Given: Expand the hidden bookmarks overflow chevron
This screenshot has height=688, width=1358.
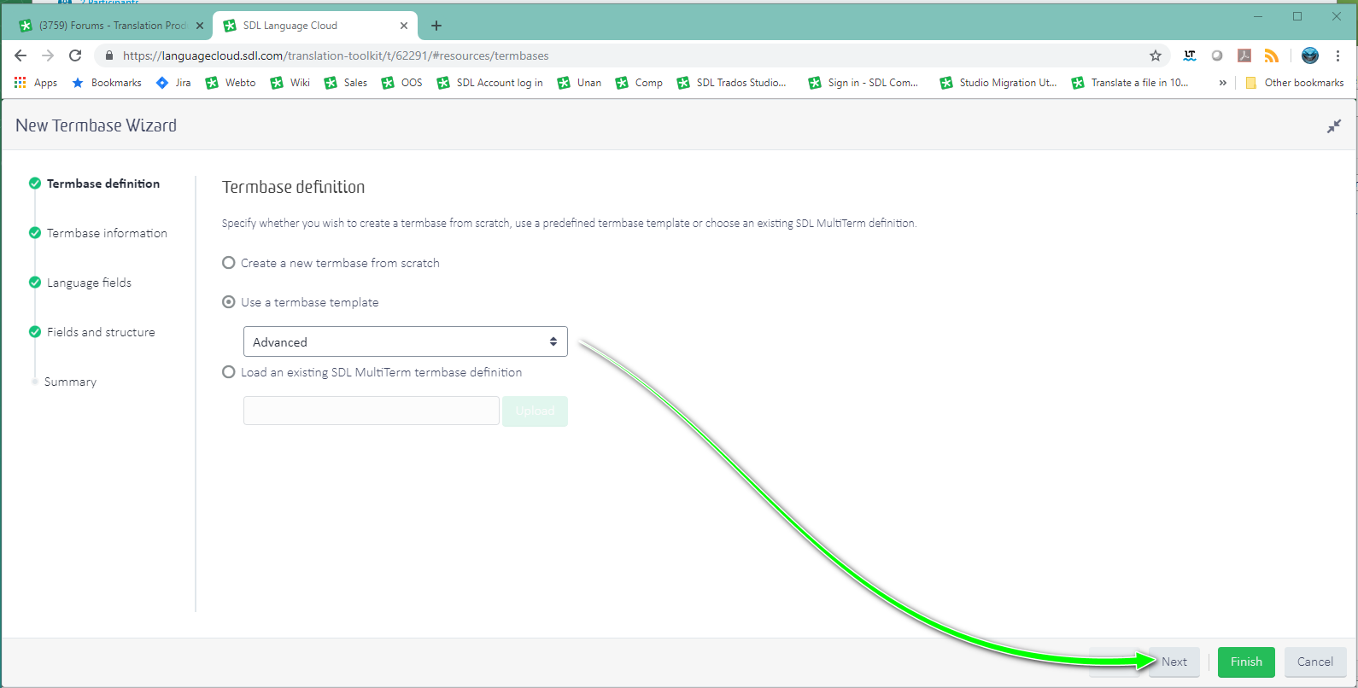Looking at the screenshot, I should [x=1222, y=83].
